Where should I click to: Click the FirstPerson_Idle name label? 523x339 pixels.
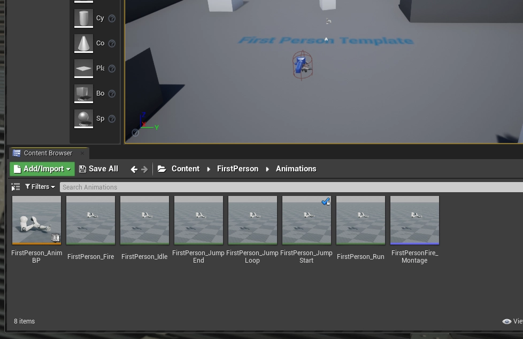tap(144, 257)
